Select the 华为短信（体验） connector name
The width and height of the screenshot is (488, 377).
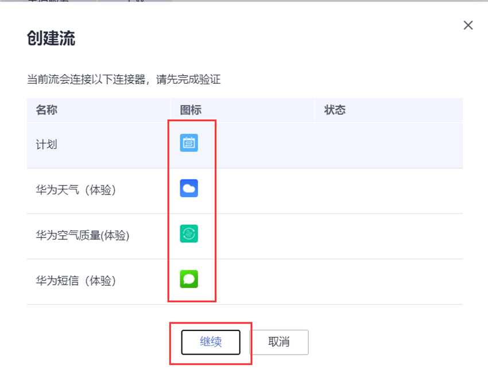[x=76, y=281]
